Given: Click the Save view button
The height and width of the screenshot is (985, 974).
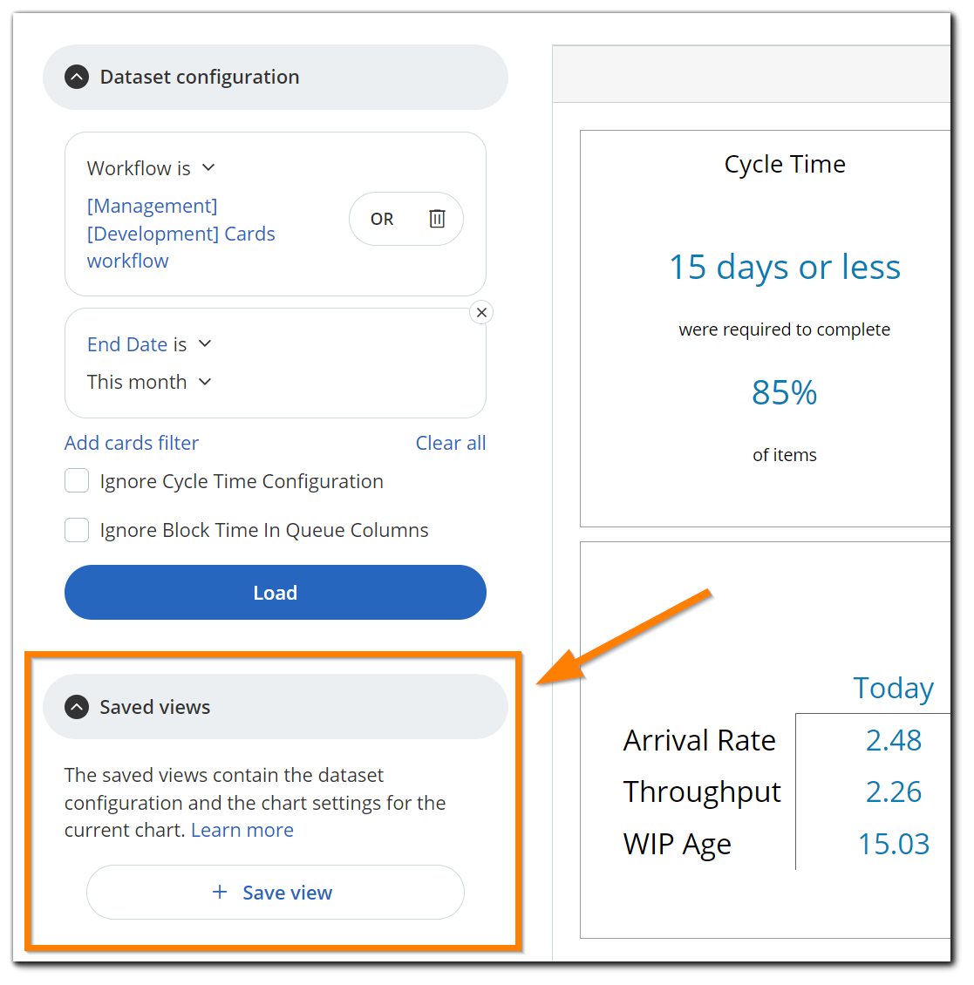Looking at the screenshot, I should click(x=276, y=892).
